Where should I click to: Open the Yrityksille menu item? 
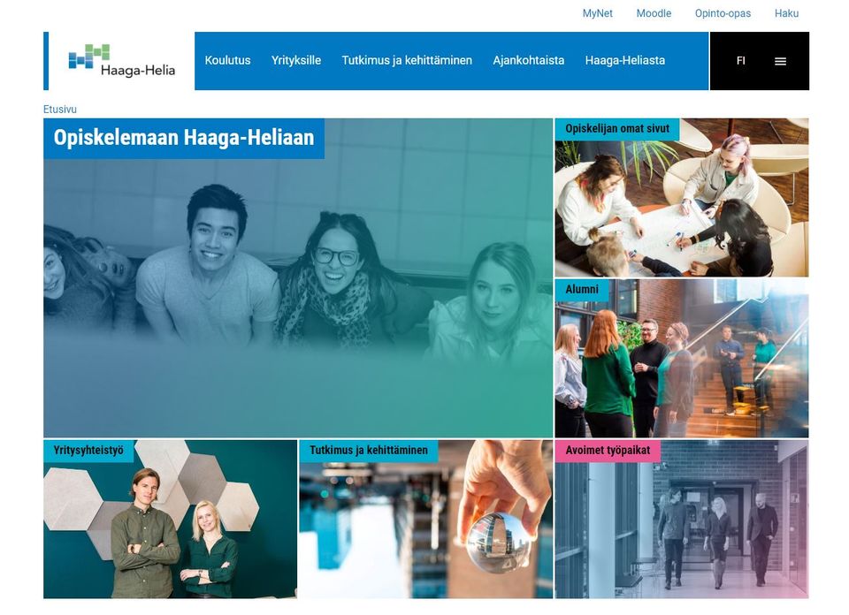click(296, 61)
